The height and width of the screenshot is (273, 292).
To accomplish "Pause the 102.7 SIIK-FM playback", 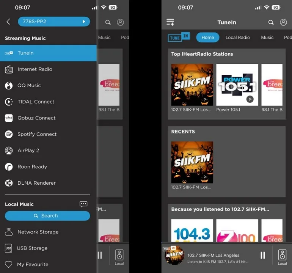I will (x=262, y=255).
